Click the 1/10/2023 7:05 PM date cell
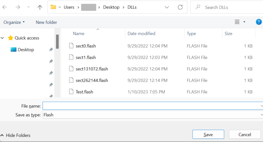This screenshot has height=142, width=263. (146, 92)
